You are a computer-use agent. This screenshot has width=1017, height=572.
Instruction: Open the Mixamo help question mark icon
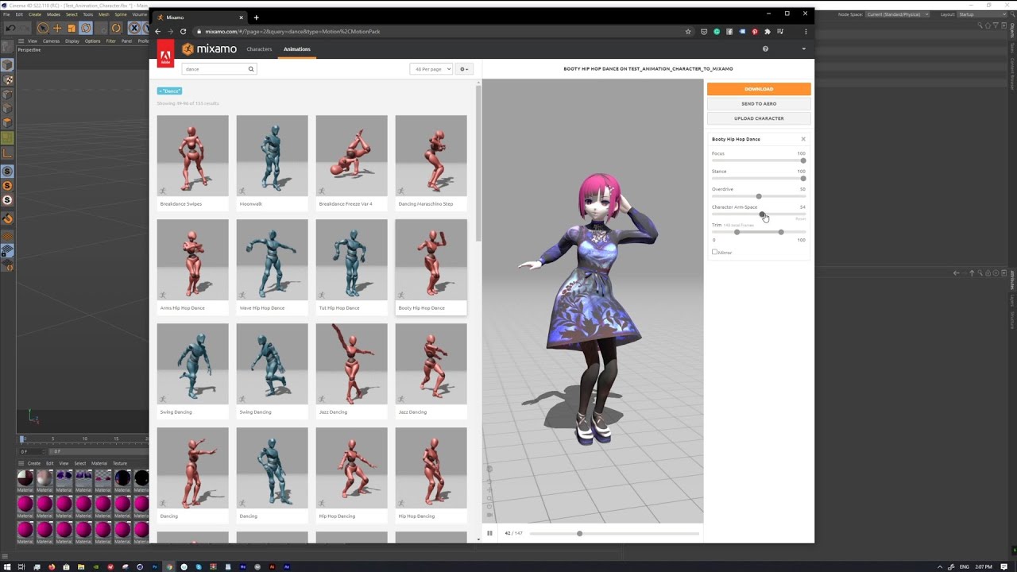coord(765,48)
